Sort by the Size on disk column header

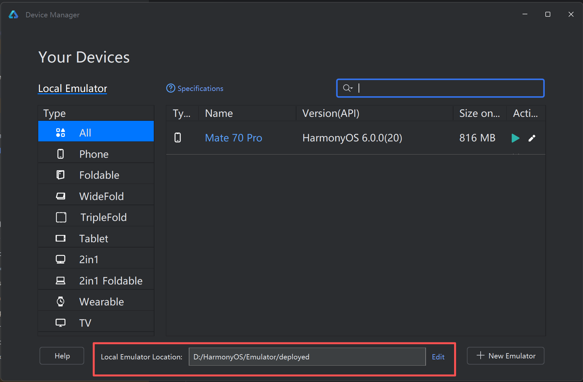point(480,113)
